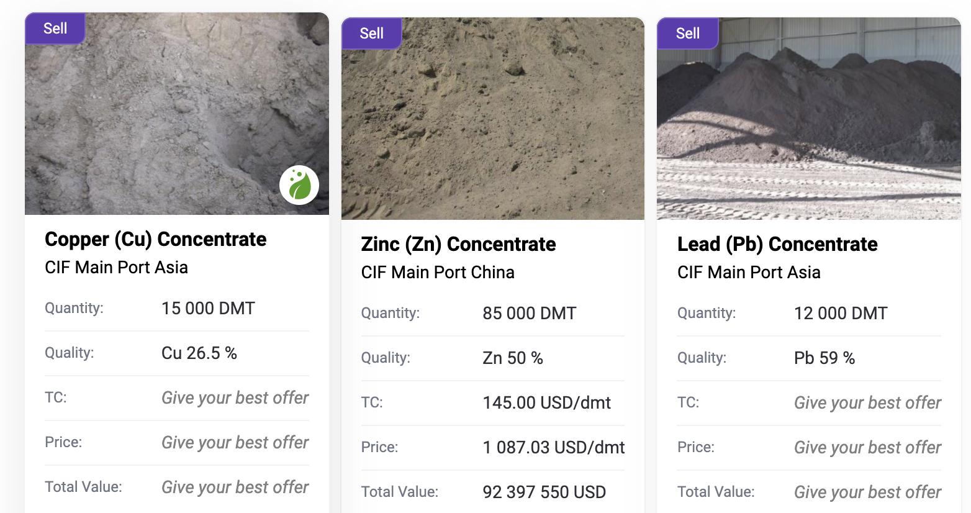Click the Sell badge on Lead card
The height and width of the screenshot is (513, 971).
pyautogui.click(x=687, y=34)
